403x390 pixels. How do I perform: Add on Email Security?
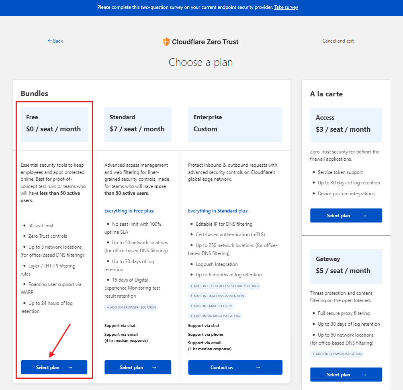click(211, 306)
